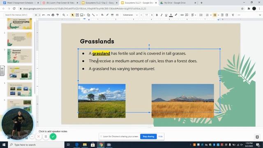Screen dimensions: 263x148
Task: Open the new slide layout dropdown arrow
Action: 39,15
